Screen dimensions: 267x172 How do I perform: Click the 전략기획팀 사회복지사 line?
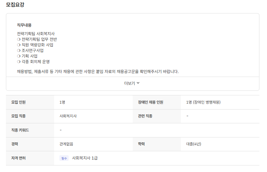tap(36, 34)
